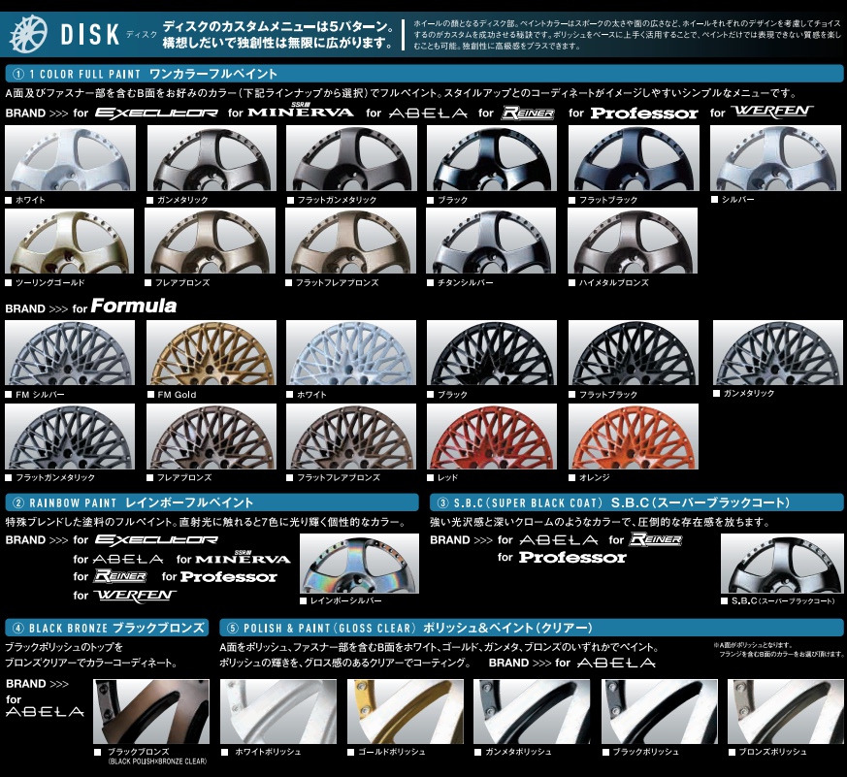The height and width of the screenshot is (777, 847).
Task: Pick the orange オレンジ mesh wheel thumbnail
Action: point(634,437)
